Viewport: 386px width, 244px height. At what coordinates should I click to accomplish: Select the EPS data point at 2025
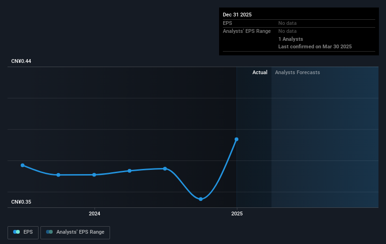236,139
